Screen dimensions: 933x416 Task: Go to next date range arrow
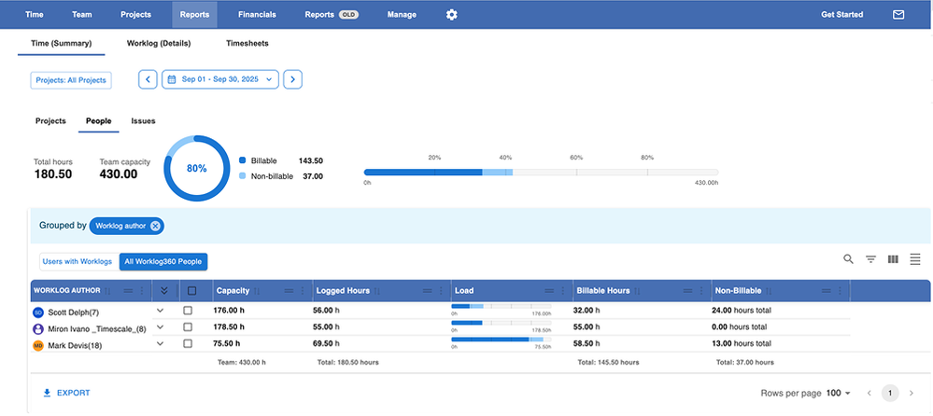pos(292,79)
